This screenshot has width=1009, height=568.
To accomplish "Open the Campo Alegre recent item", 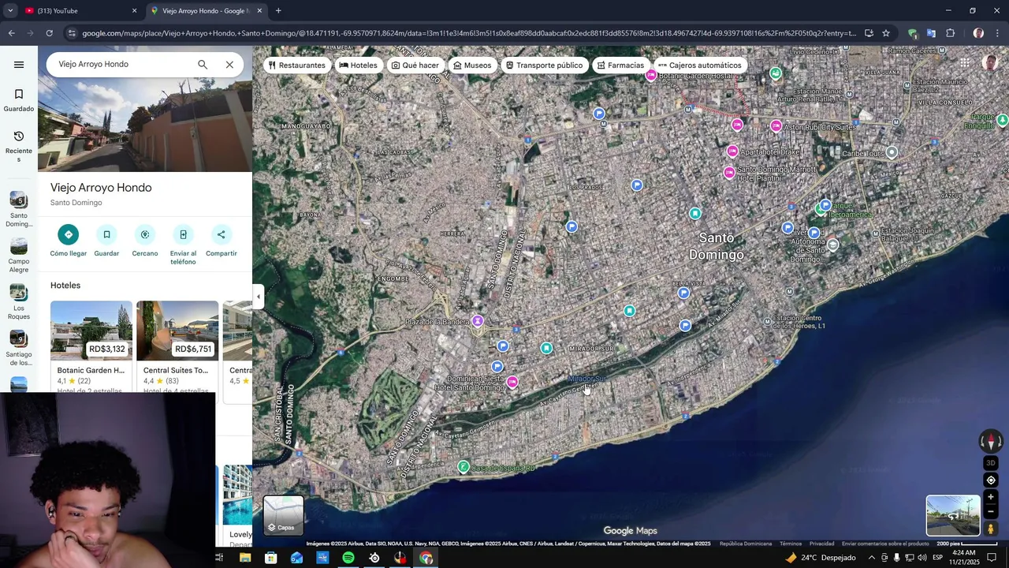I will click(x=19, y=256).
